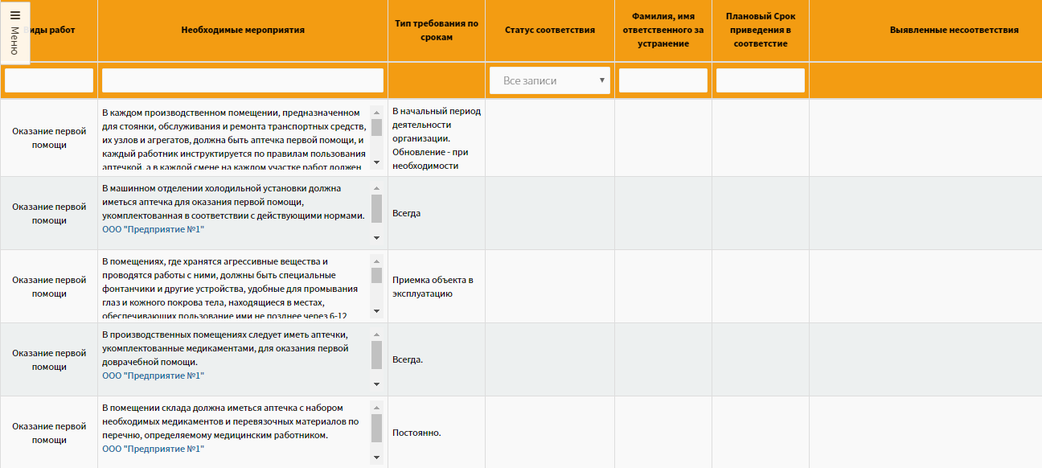Click the filter field under Плановый Срок
The height and width of the screenshot is (468, 1042).
pos(761,80)
